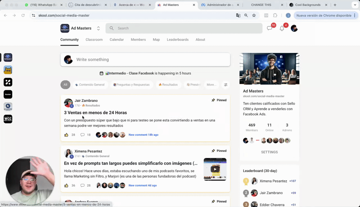Select the Community tab
Viewport: 360px width, 207px height.
[69, 40]
